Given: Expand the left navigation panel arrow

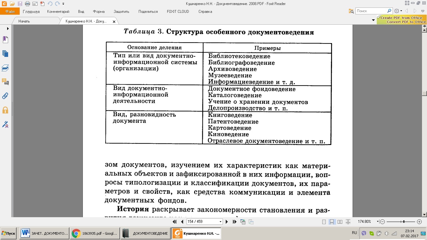Looking at the screenshot, I should coord(8,28).
